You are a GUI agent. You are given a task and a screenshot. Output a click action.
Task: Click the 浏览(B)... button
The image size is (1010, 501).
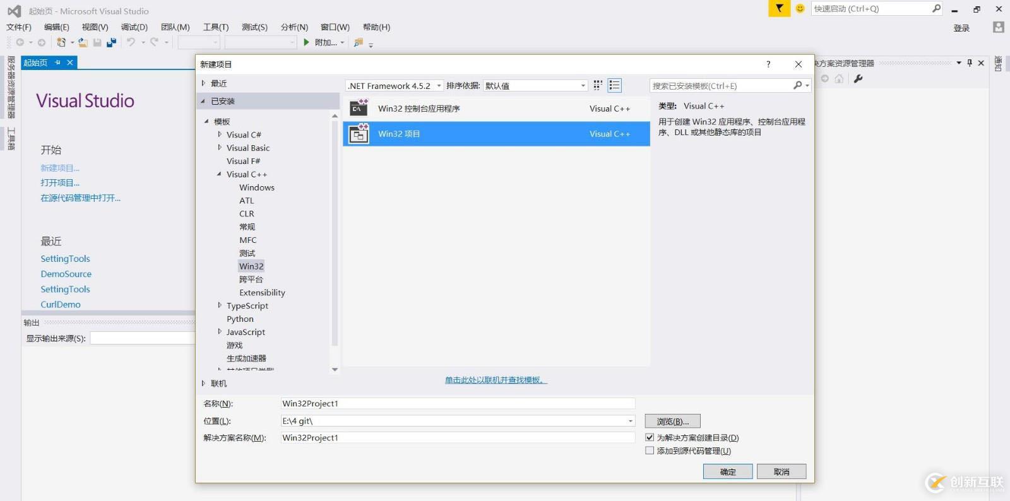(x=673, y=421)
